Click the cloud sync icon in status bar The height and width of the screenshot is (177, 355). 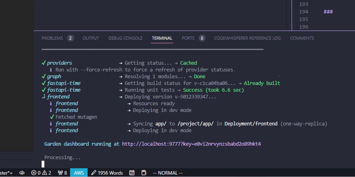coord(22,173)
